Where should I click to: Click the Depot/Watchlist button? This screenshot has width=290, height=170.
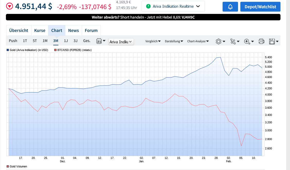coord(260,7)
